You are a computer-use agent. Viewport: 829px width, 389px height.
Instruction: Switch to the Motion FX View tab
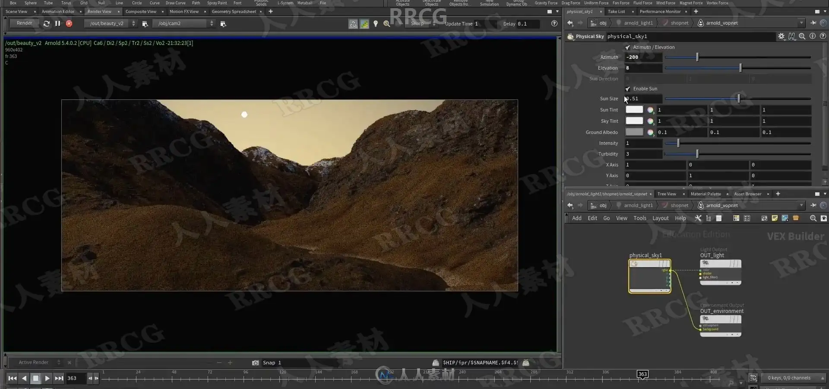184,12
